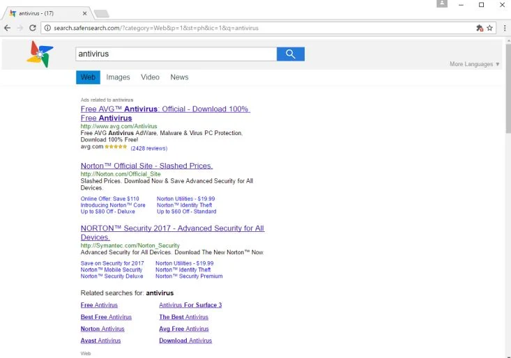This screenshot has height=358, width=511.
Task: Click the search input field with antivirus
Action: coord(176,54)
